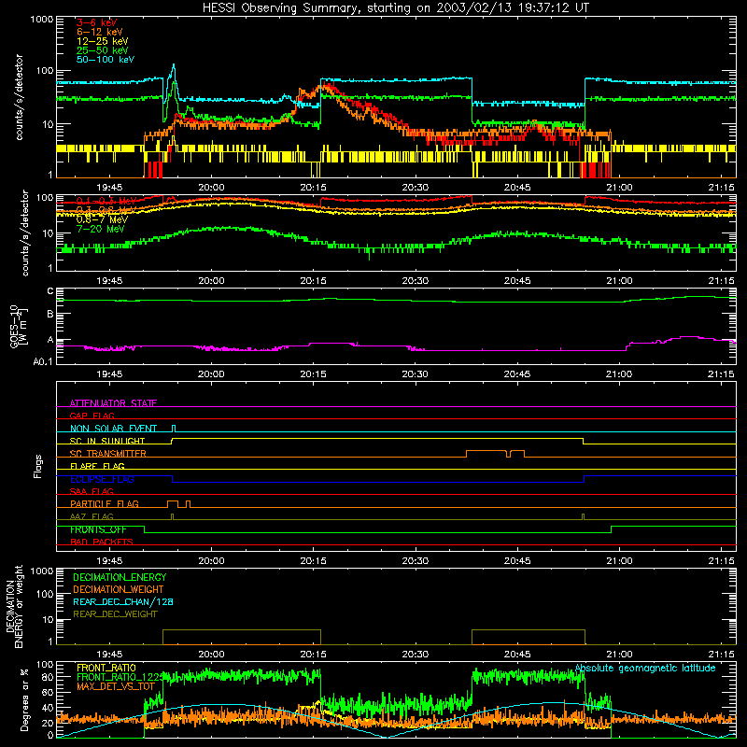Viewport: 747px width, 747px height.
Task: Select the PARTICLE_FLAG label
Action: [105, 503]
